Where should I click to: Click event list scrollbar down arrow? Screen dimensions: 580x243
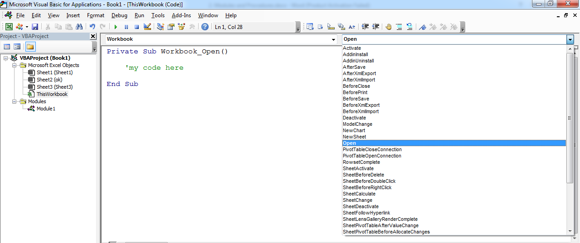[570, 231]
